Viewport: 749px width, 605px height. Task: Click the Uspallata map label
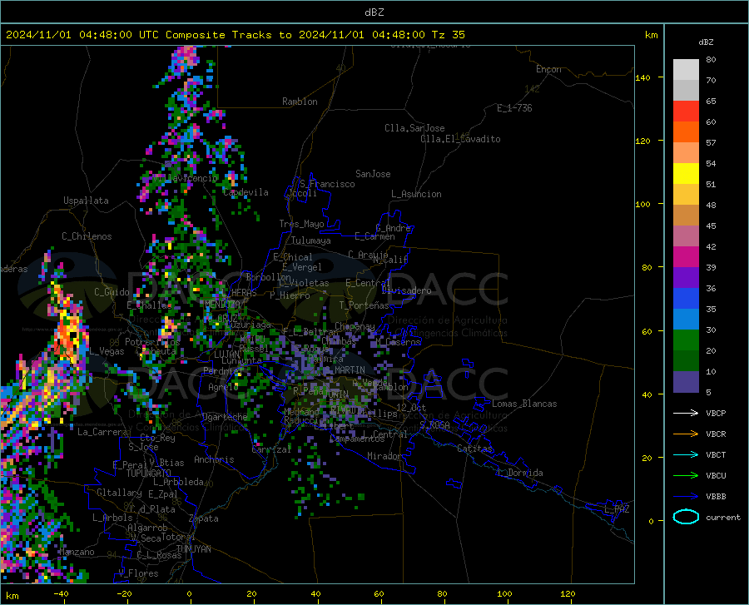[x=86, y=201]
